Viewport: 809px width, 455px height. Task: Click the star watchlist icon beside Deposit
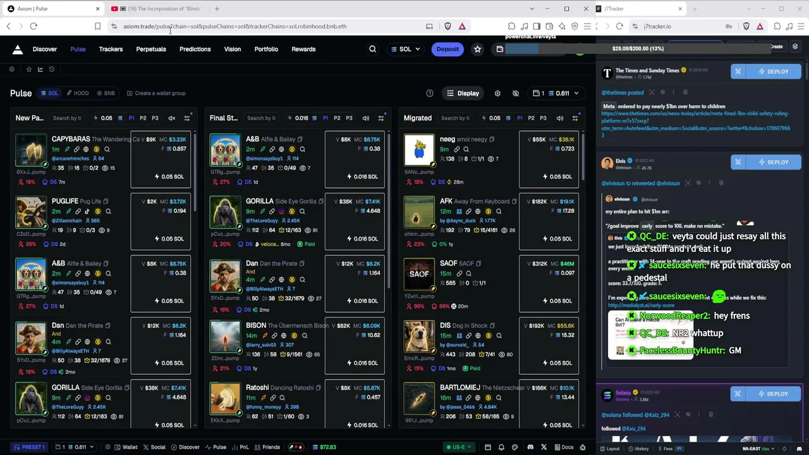pyautogui.click(x=477, y=49)
